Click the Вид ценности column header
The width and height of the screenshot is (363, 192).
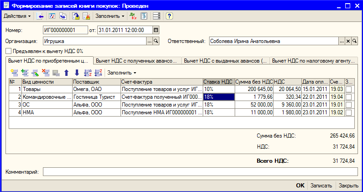click(x=47, y=82)
